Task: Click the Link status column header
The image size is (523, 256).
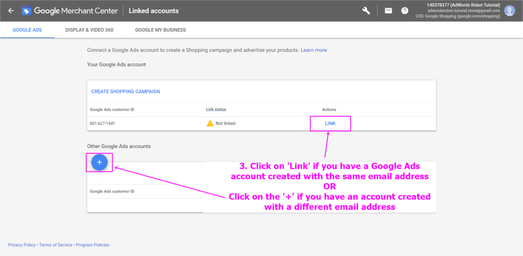Action: pyautogui.click(x=216, y=110)
